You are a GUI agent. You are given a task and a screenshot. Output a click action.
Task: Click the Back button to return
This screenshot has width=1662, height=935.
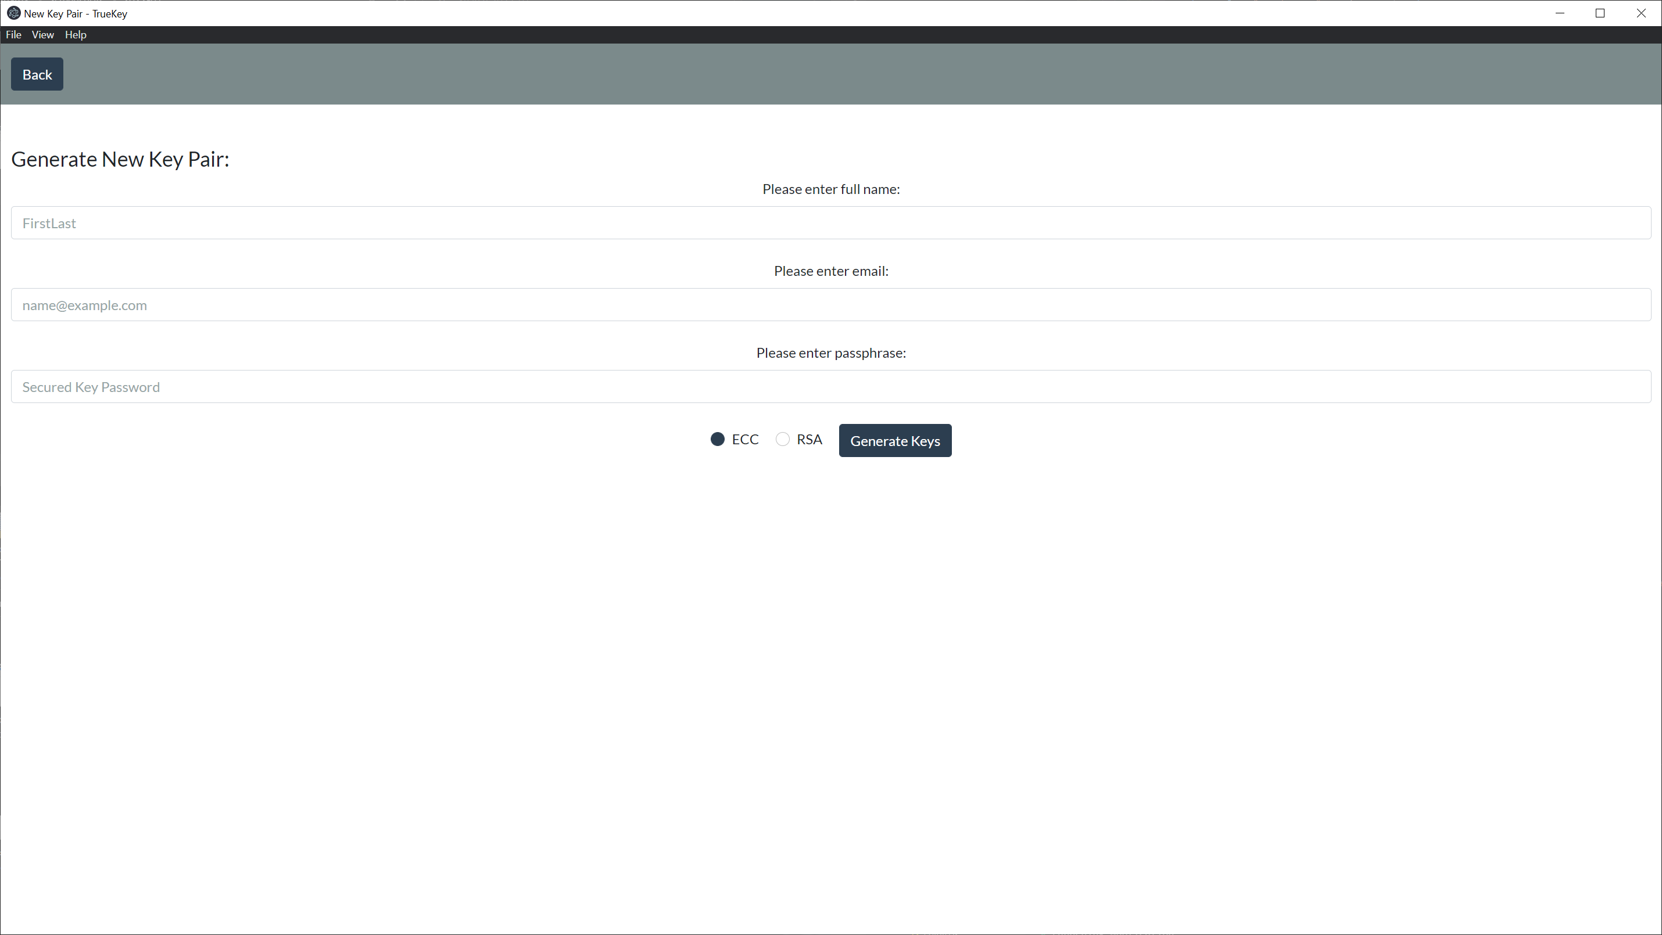pos(36,74)
